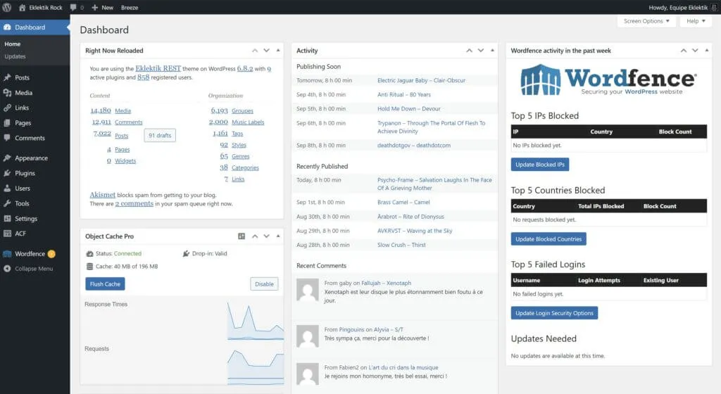The height and width of the screenshot is (394, 721).
Task: Click Update Blocked IPs button
Action: click(x=540, y=165)
